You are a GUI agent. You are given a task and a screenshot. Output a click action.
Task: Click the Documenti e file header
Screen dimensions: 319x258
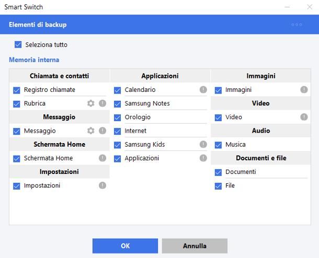[x=261, y=158]
